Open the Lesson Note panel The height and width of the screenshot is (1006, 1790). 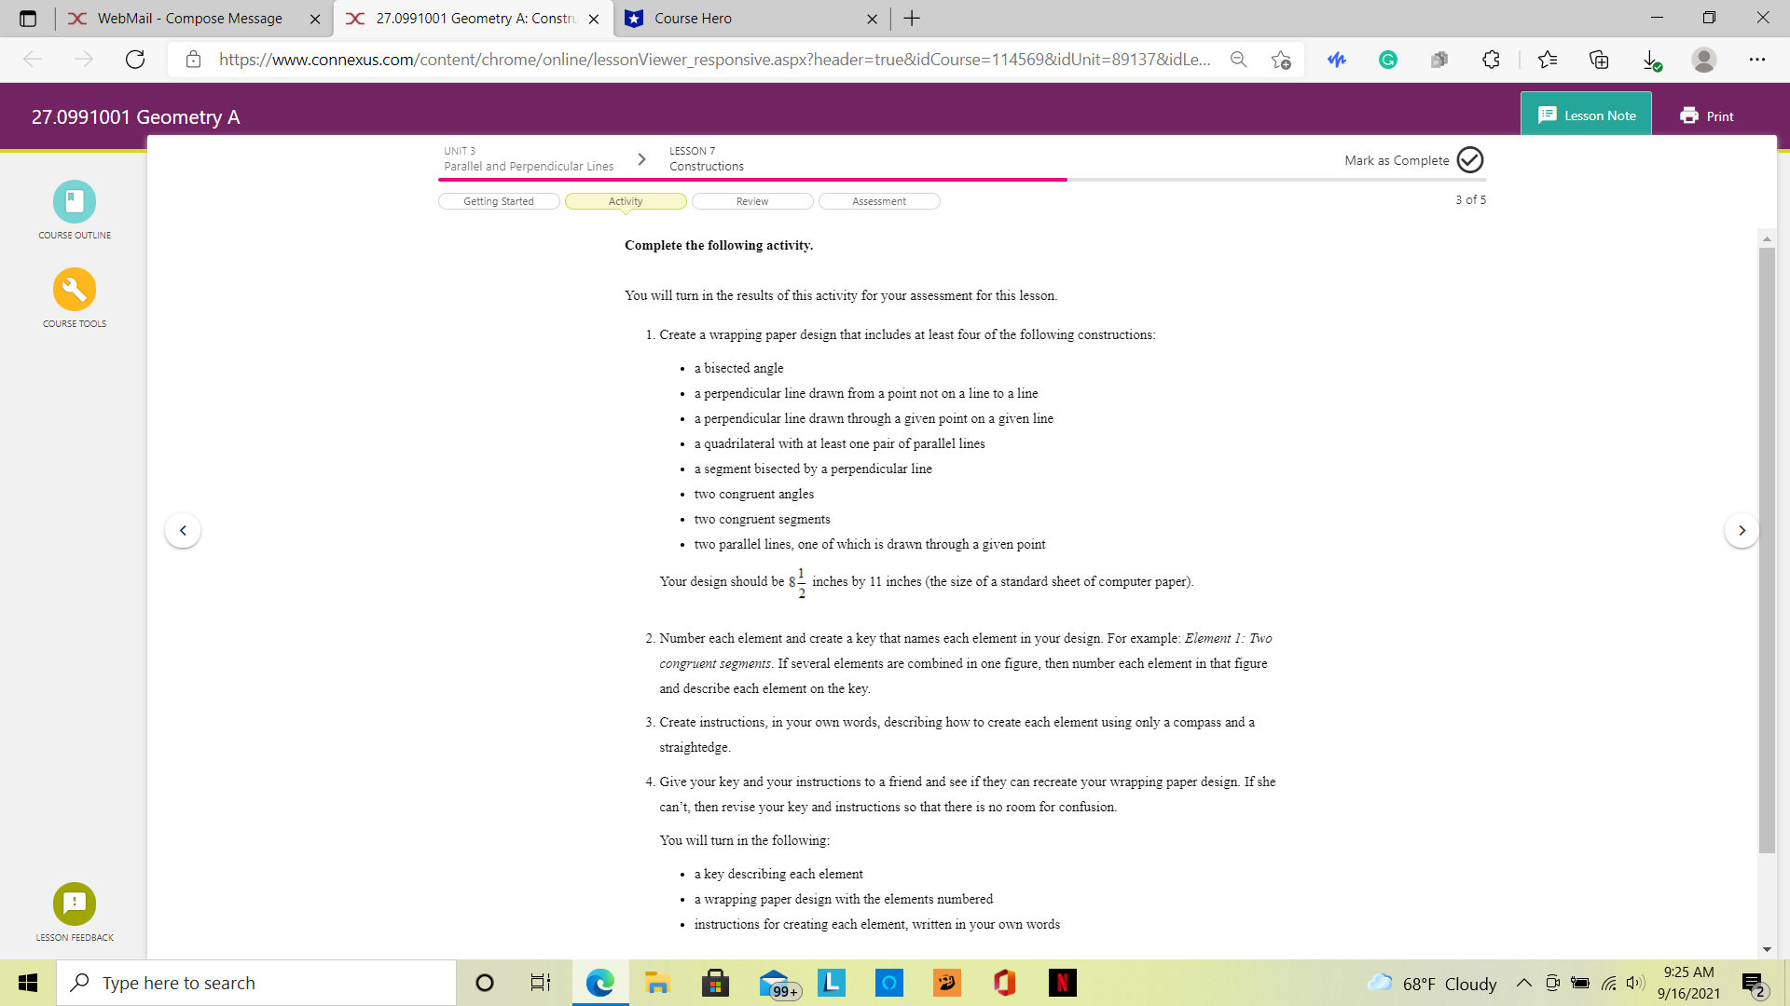(x=1586, y=115)
